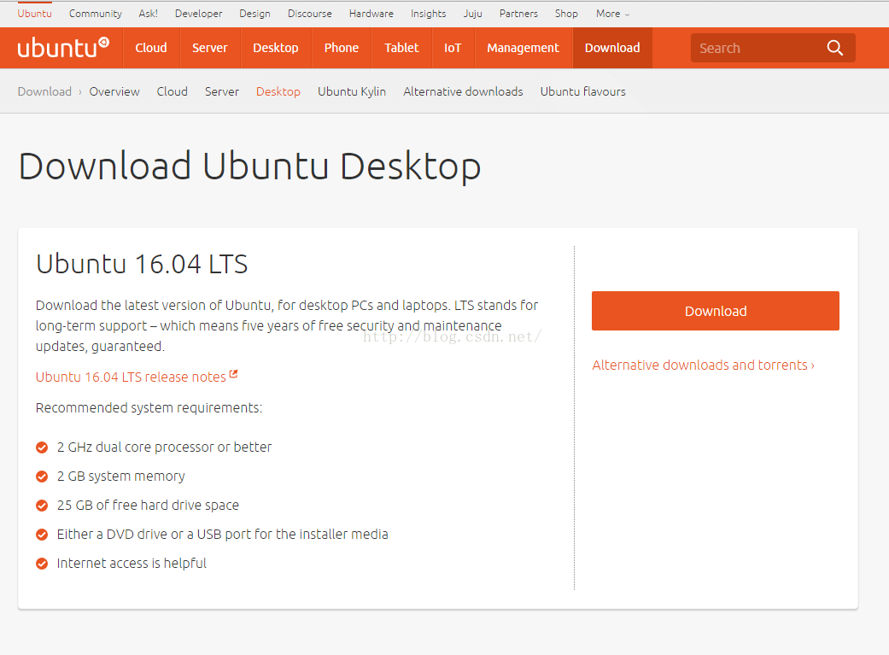
Task: Open the Desktop main navigation tab
Action: coord(275,48)
